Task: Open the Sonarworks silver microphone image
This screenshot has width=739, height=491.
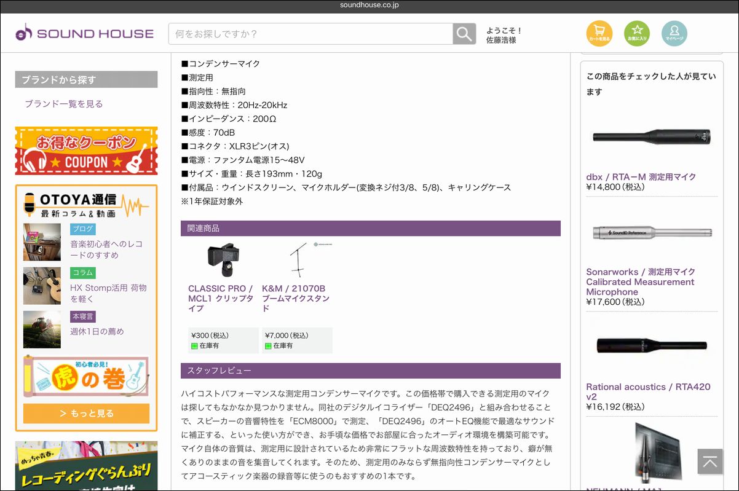Action: coord(652,233)
